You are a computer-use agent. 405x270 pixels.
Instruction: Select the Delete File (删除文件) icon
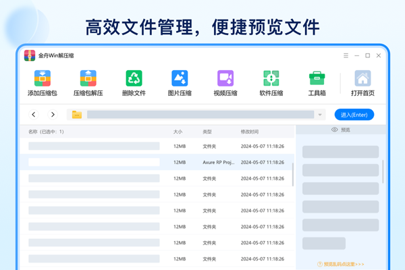coord(134,78)
